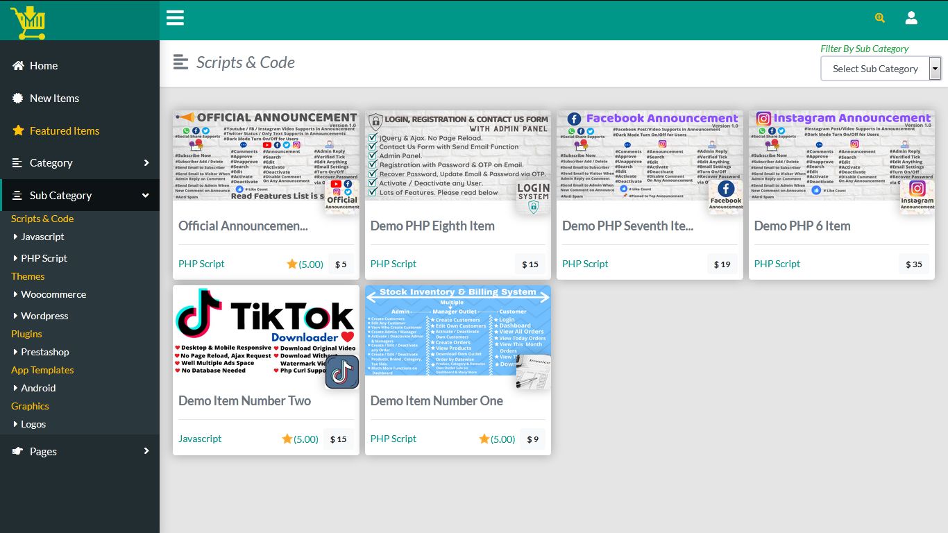Click PHP Script link on Demo Item Number One
Viewport: 948px width, 533px height.
(x=393, y=439)
